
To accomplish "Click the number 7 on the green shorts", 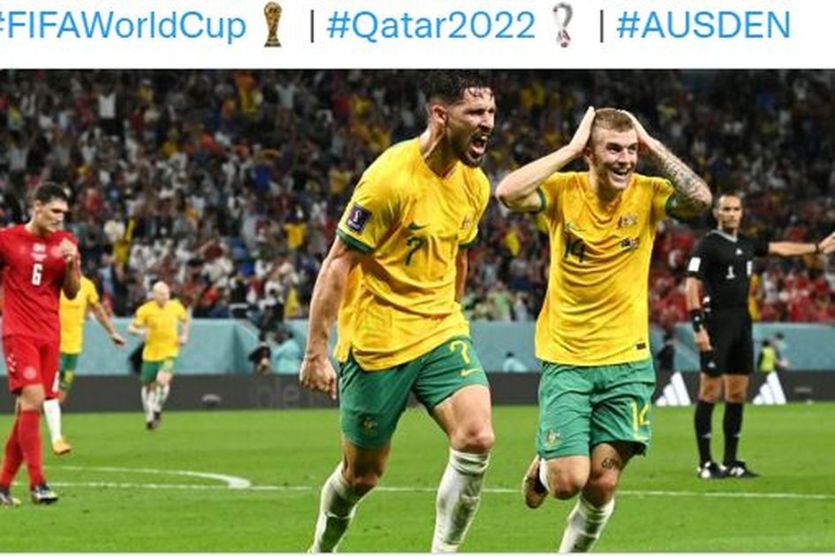I will coord(459,351).
